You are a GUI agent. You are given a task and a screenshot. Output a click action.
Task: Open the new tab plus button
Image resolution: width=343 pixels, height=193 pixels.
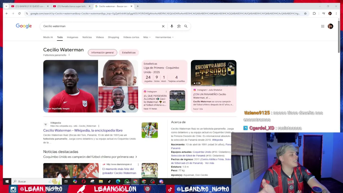tap(138, 6)
